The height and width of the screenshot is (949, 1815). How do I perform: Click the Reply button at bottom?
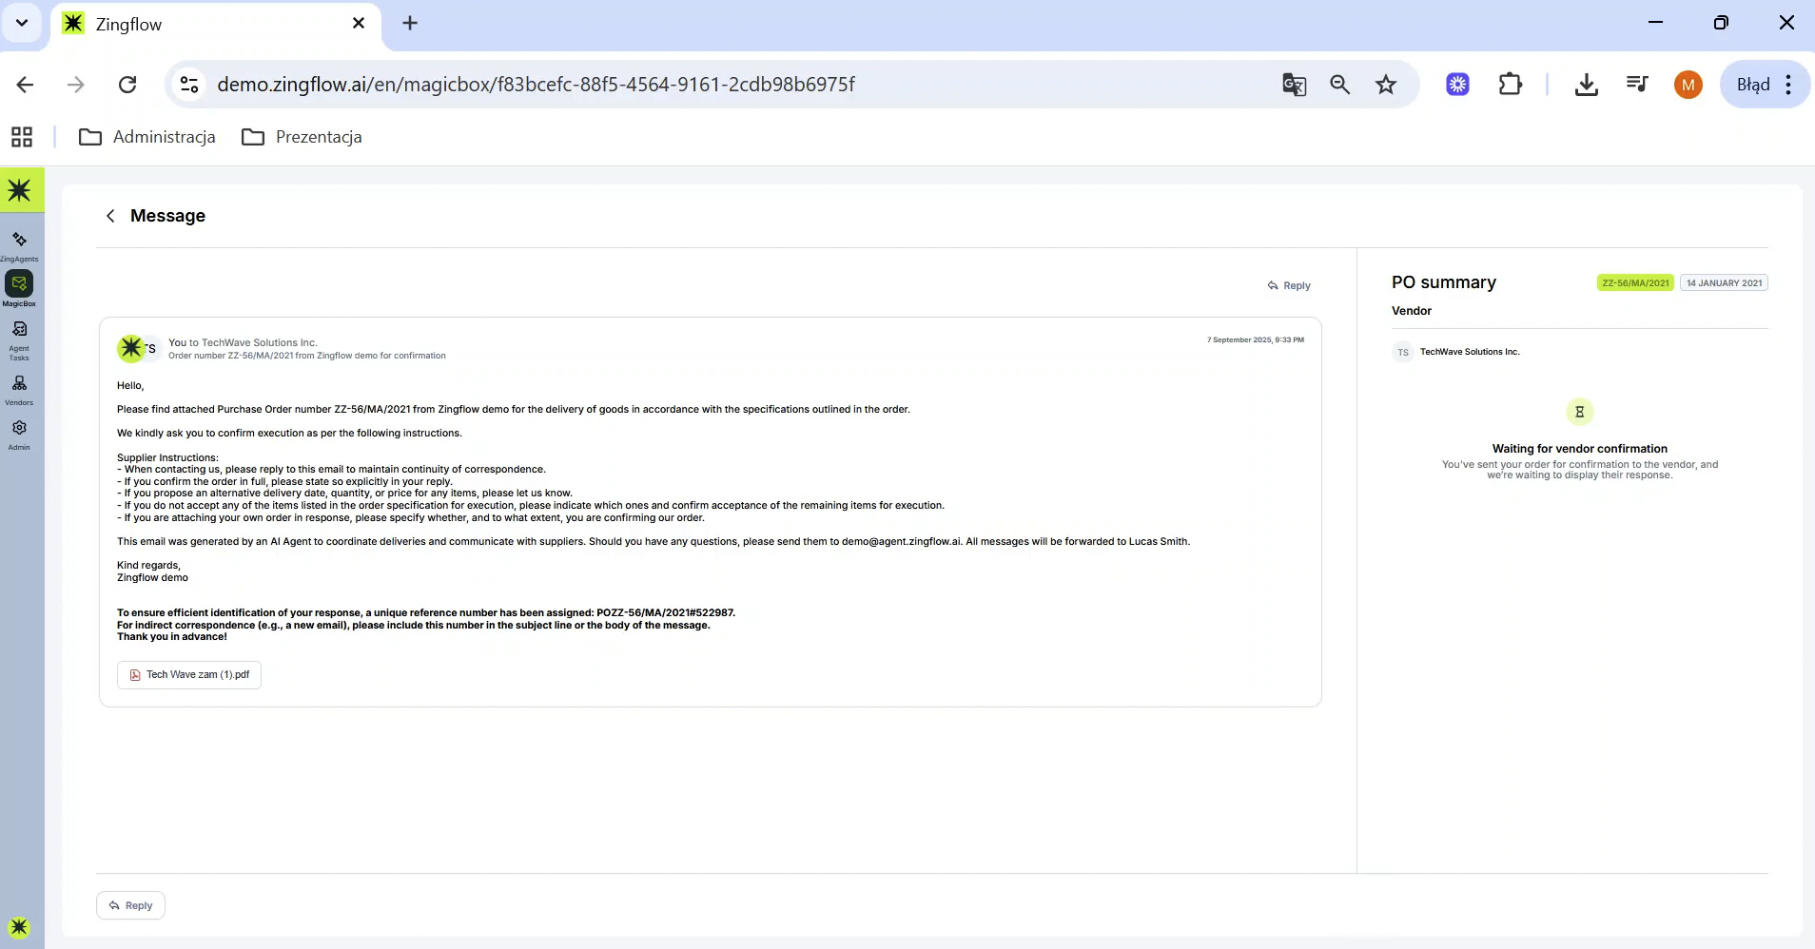(x=131, y=905)
